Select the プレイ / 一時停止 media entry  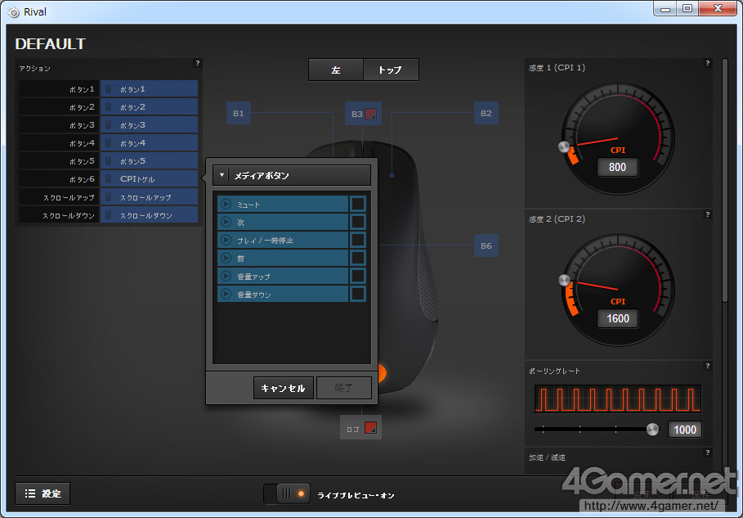tap(283, 240)
